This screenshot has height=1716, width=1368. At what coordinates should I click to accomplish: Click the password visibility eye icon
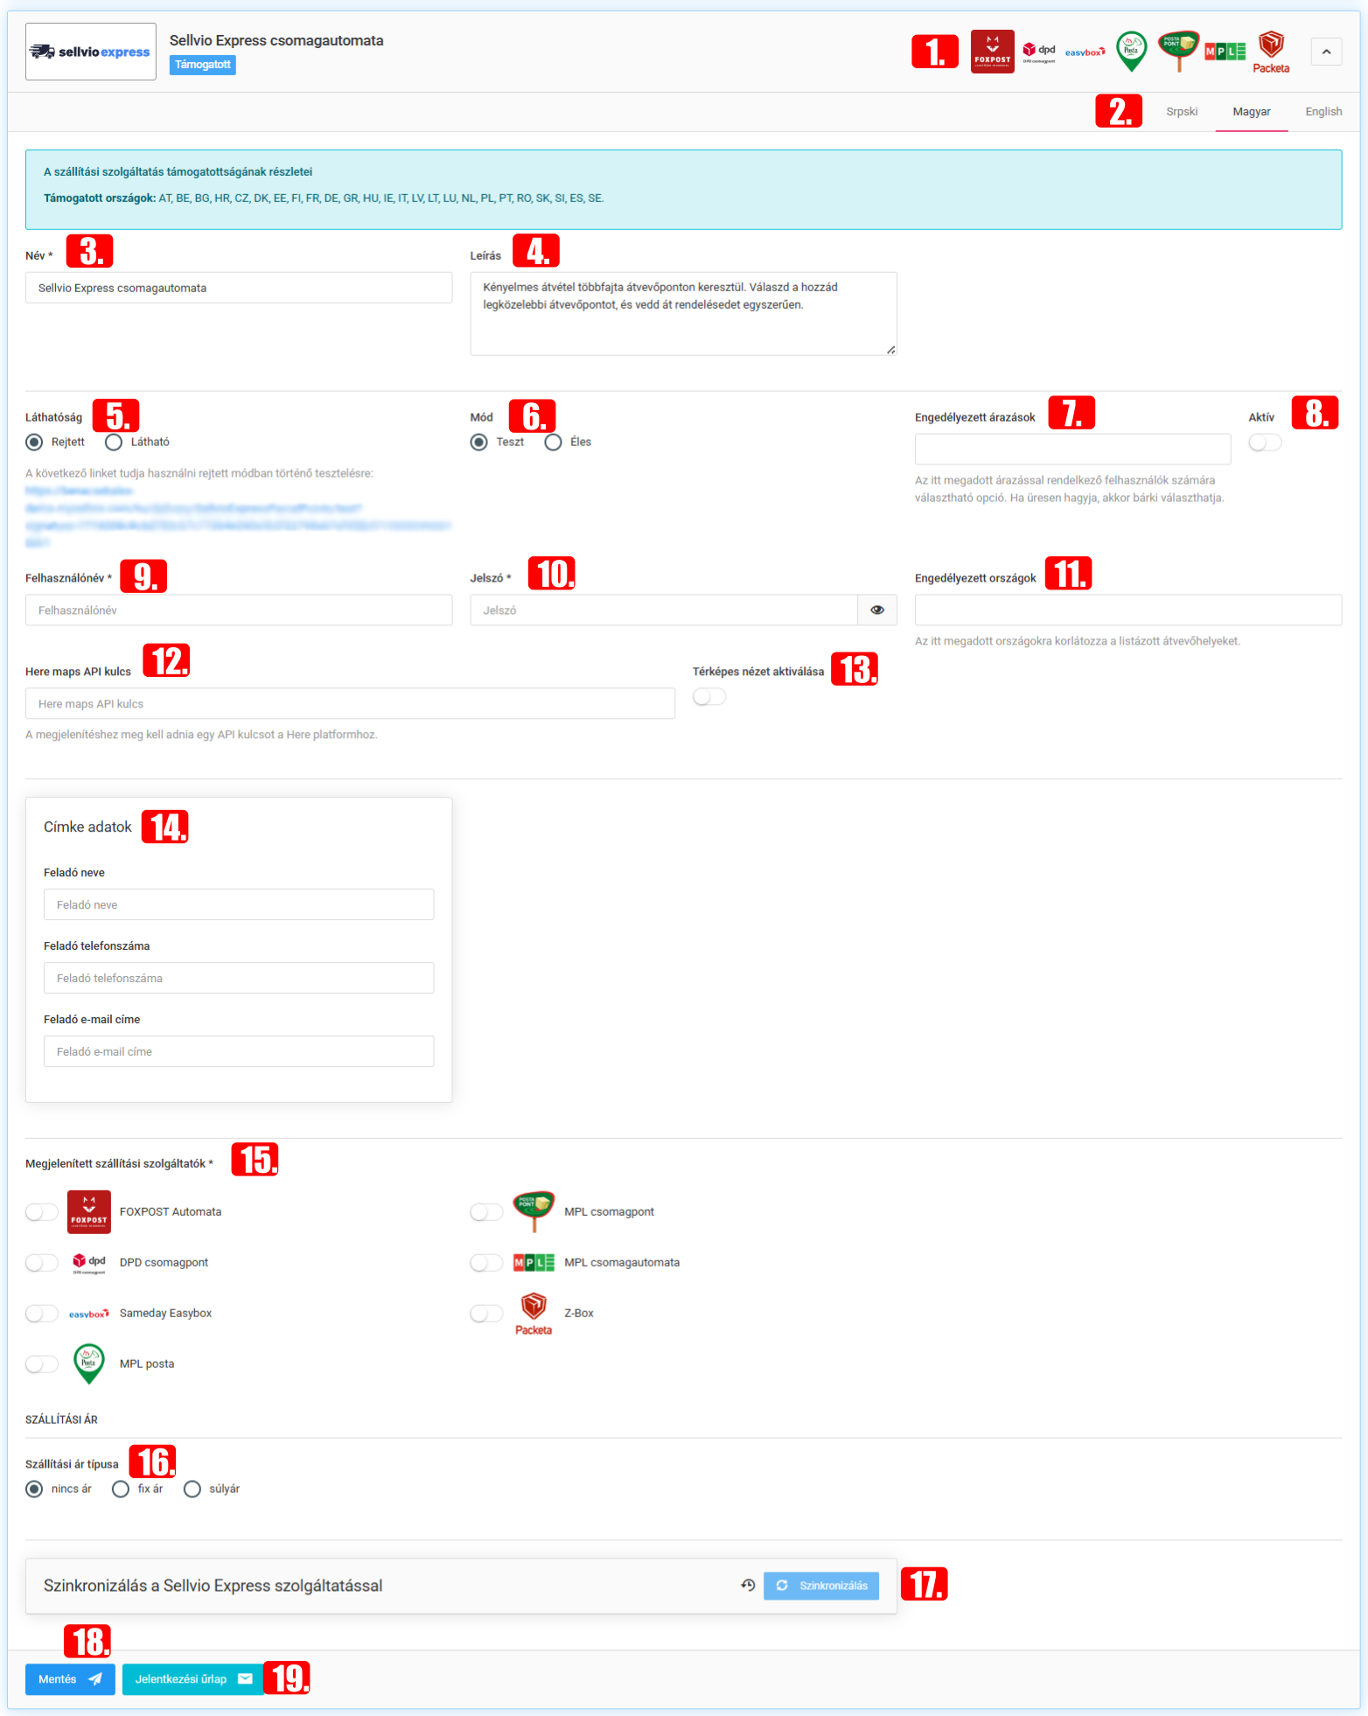876,610
